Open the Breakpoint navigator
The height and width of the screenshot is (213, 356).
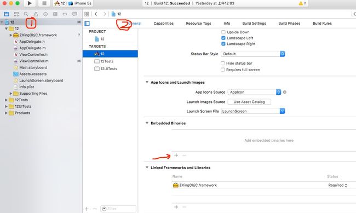(x=65, y=14)
